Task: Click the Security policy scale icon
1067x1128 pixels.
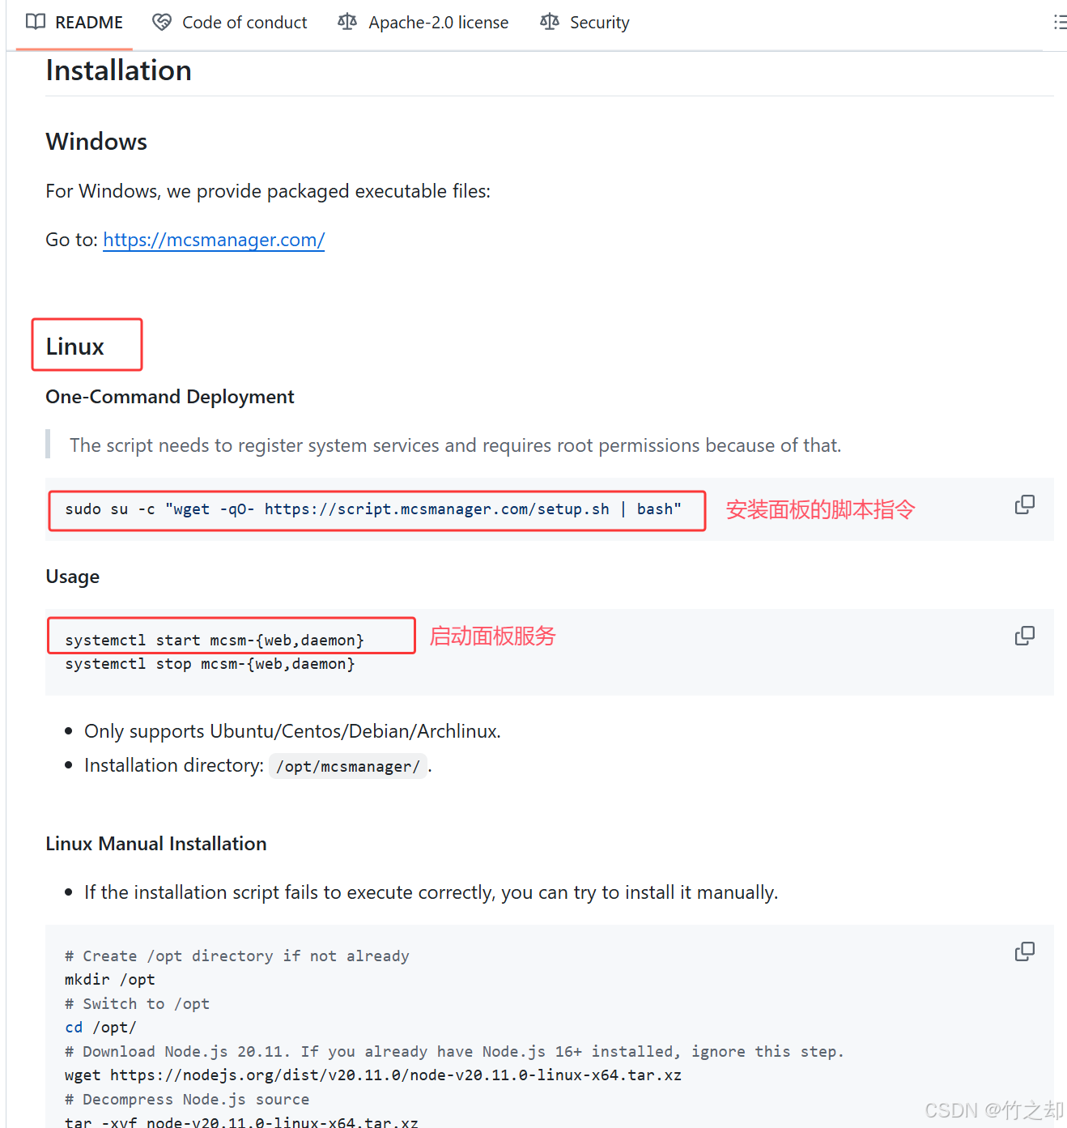Action: pyautogui.click(x=550, y=22)
